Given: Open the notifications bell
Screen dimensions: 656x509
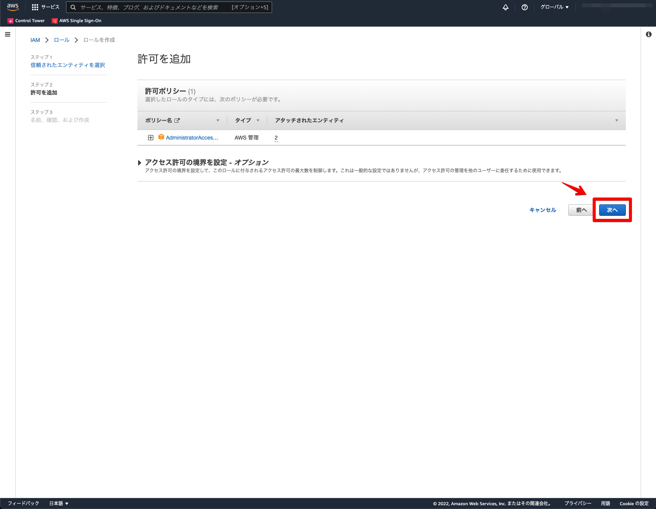Looking at the screenshot, I should 506,7.
